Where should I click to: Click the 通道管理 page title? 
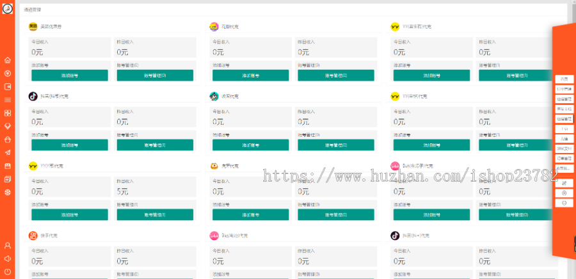(x=33, y=10)
